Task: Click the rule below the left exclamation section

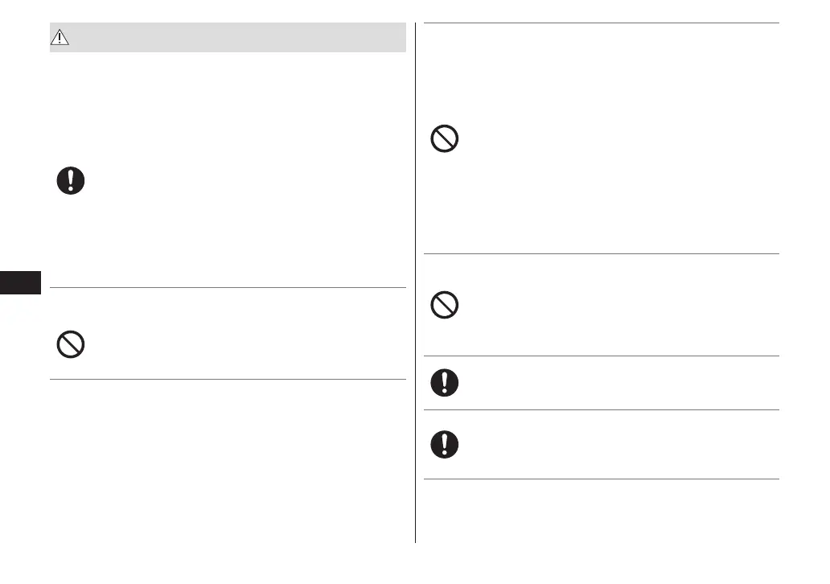Action: (228, 287)
